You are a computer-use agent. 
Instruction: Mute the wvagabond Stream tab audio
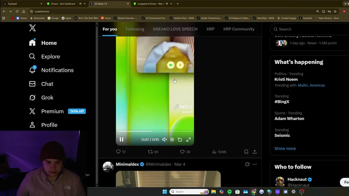pyautogui.click(x=166, y=4)
